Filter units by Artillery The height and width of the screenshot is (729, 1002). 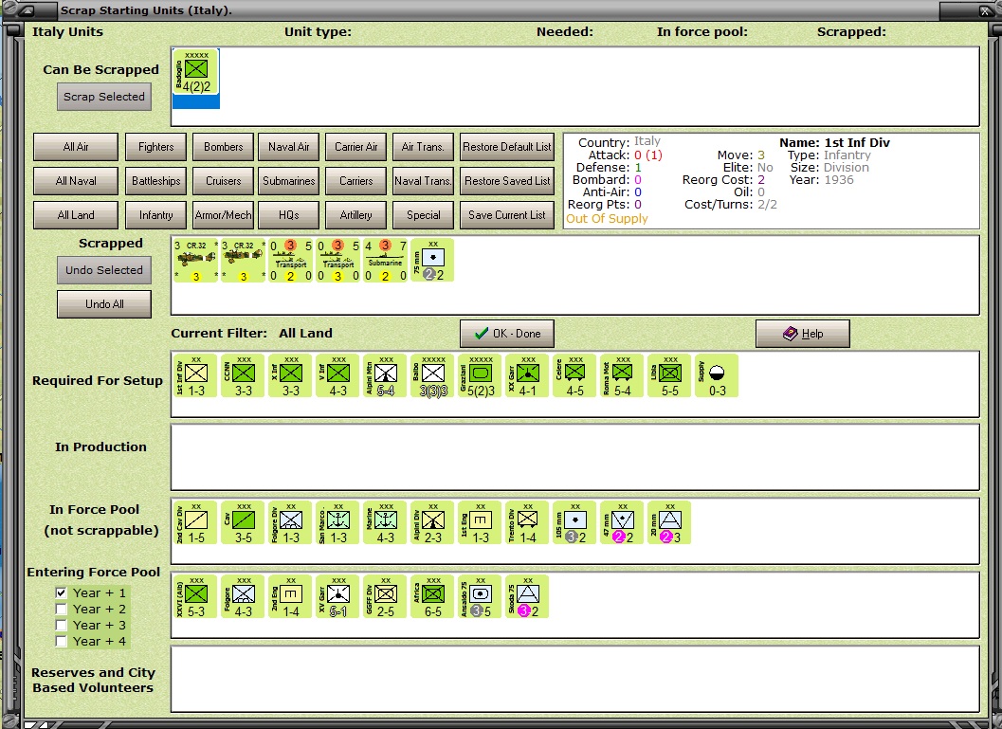(x=355, y=215)
